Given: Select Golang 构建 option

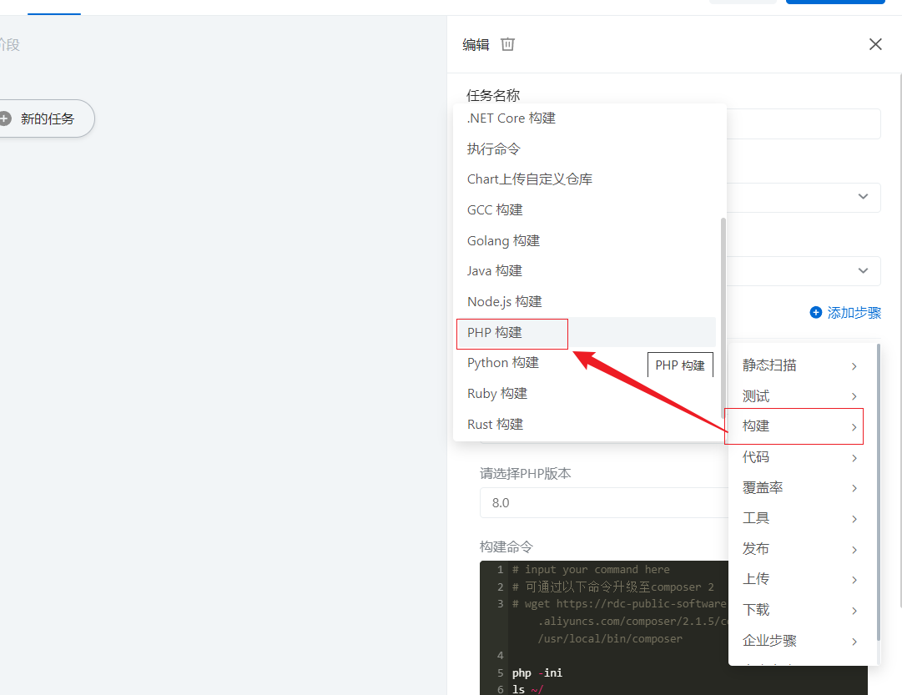Looking at the screenshot, I should (586, 240).
